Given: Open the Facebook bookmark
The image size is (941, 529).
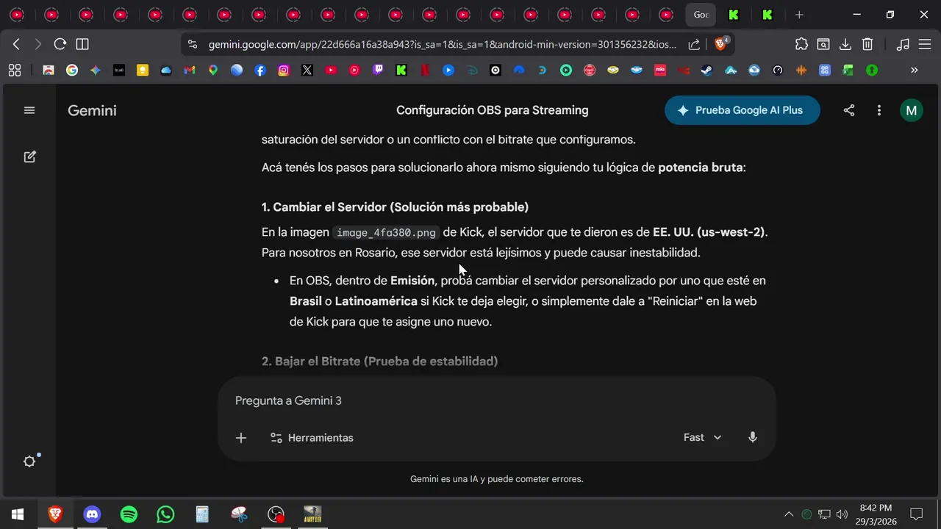Looking at the screenshot, I should tap(260, 71).
